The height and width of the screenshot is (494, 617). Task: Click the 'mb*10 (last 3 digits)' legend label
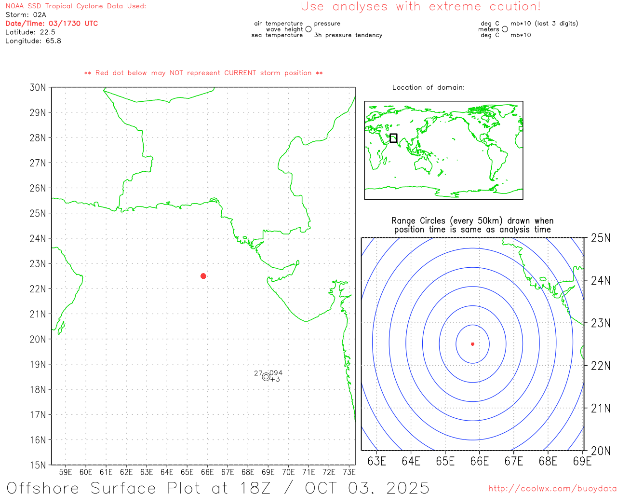point(544,23)
